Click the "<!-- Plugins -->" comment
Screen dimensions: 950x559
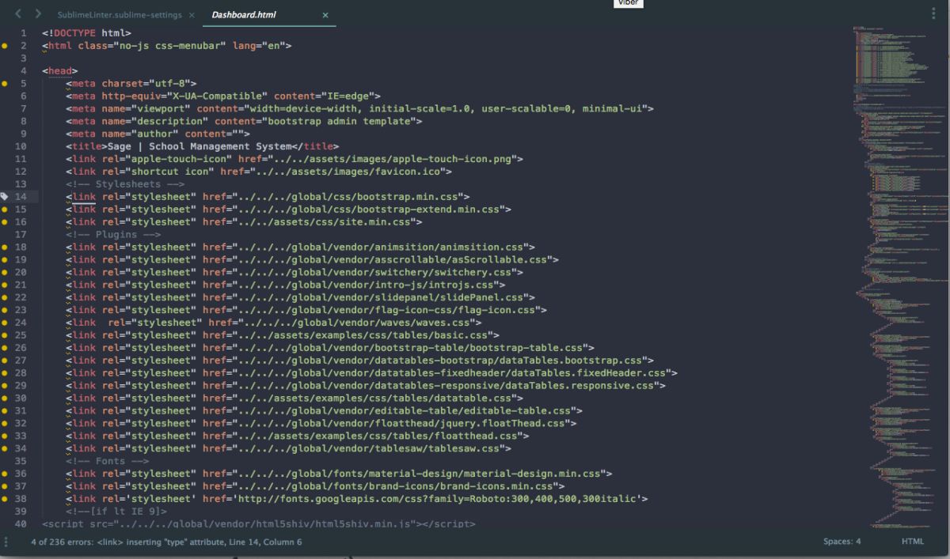113,234
